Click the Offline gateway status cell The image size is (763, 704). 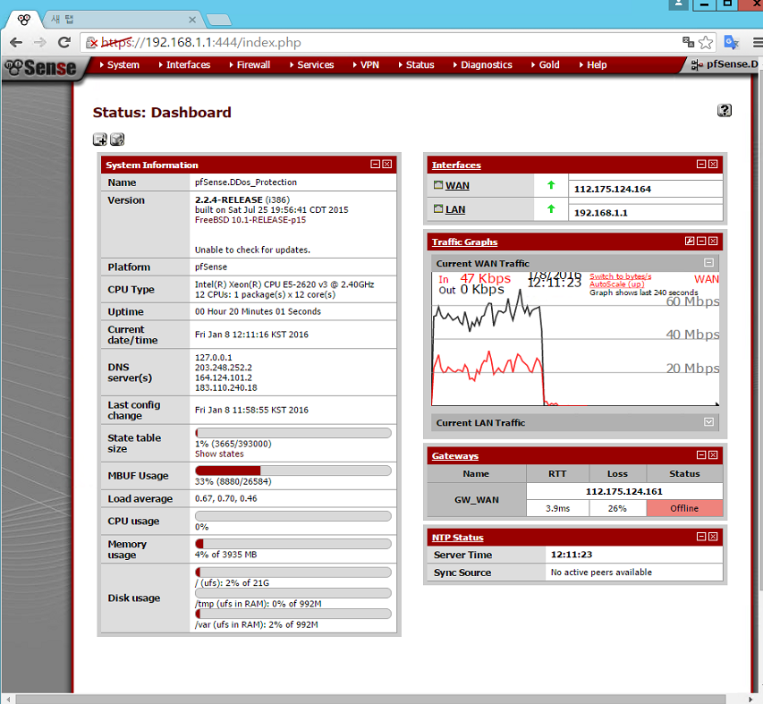coord(684,508)
